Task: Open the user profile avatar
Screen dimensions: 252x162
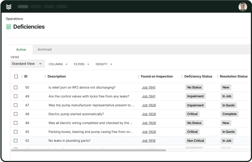Action: coord(243,7)
